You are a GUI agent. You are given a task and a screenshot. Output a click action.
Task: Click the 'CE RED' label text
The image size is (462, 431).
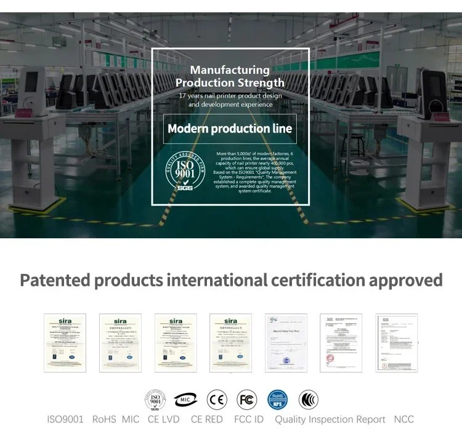tap(207, 419)
